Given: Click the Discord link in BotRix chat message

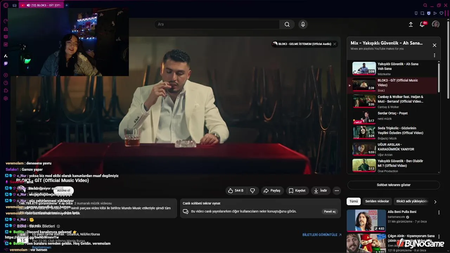Looking at the screenshot, I should (32, 238).
